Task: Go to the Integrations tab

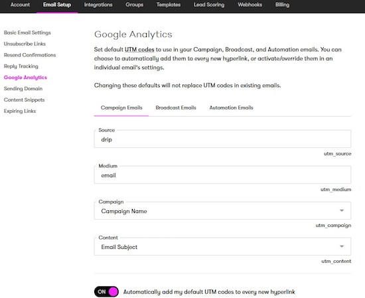Action: 98,5
